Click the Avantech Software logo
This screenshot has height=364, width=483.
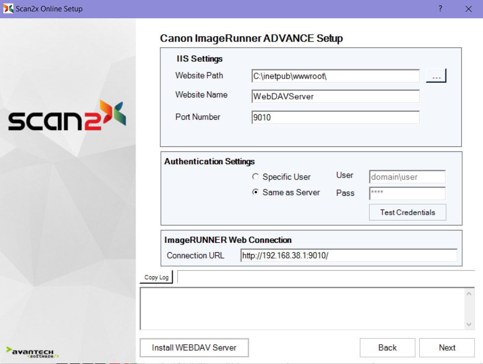tap(33, 352)
